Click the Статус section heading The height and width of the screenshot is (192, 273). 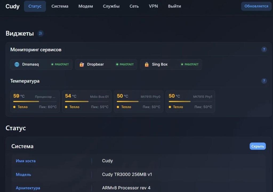pyautogui.click(x=16, y=128)
